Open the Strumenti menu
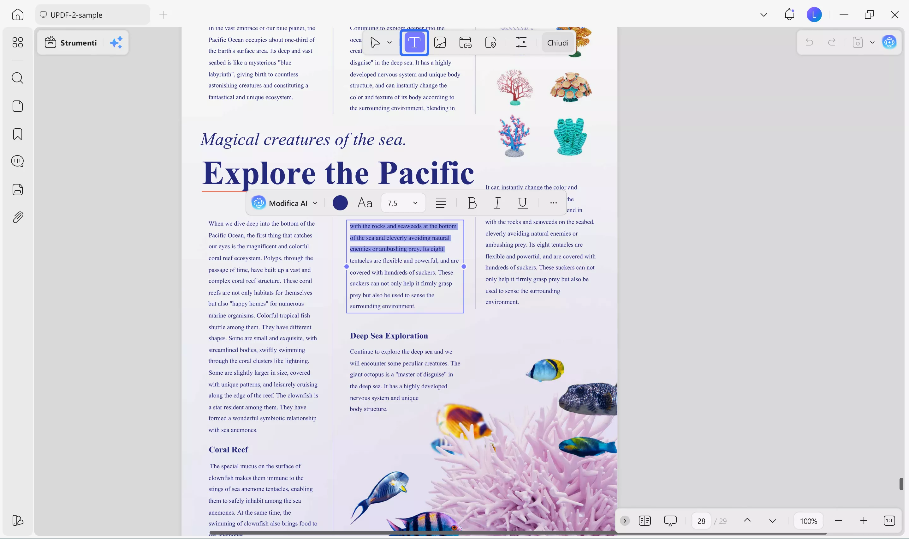 coord(79,43)
